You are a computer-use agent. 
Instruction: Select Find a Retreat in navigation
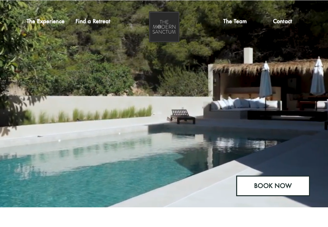(x=93, y=21)
